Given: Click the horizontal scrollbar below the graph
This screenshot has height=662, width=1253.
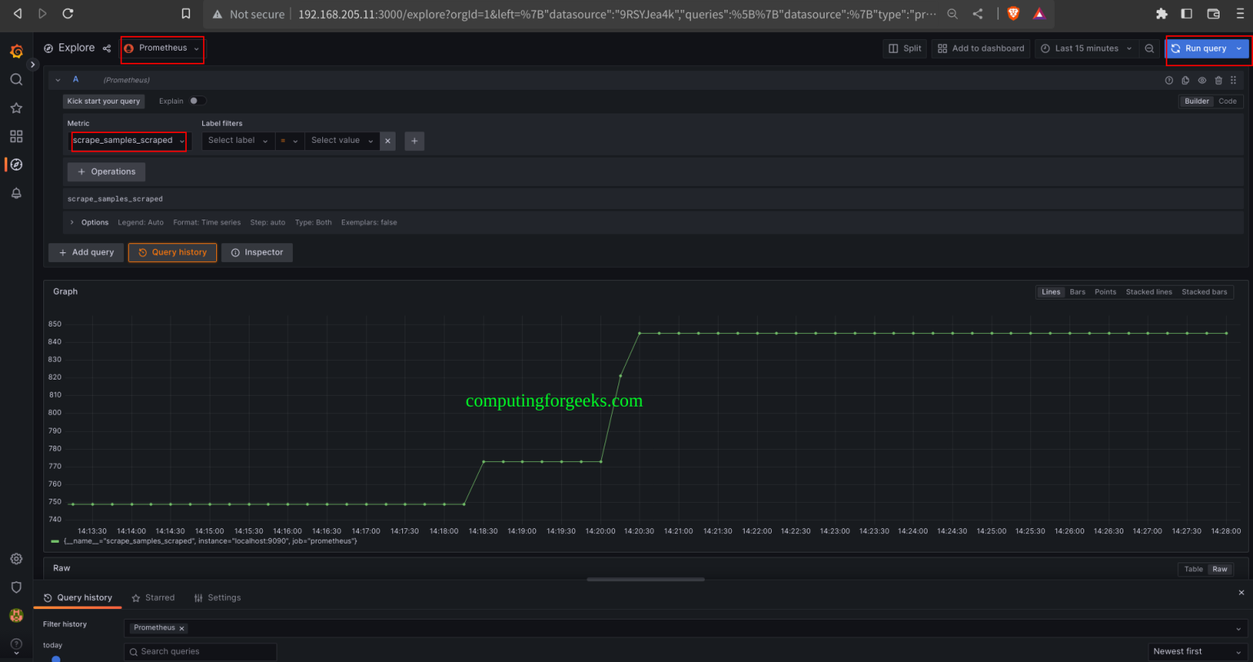Looking at the screenshot, I should (x=645, y=580).
